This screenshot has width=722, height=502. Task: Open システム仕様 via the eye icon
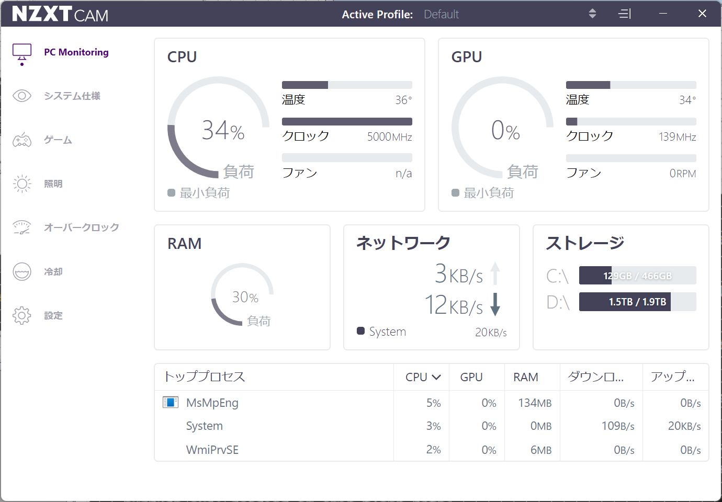[x=22, y=96]
